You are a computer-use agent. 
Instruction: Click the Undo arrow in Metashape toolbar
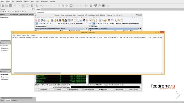pyautogui.click(x=15, y=6)
